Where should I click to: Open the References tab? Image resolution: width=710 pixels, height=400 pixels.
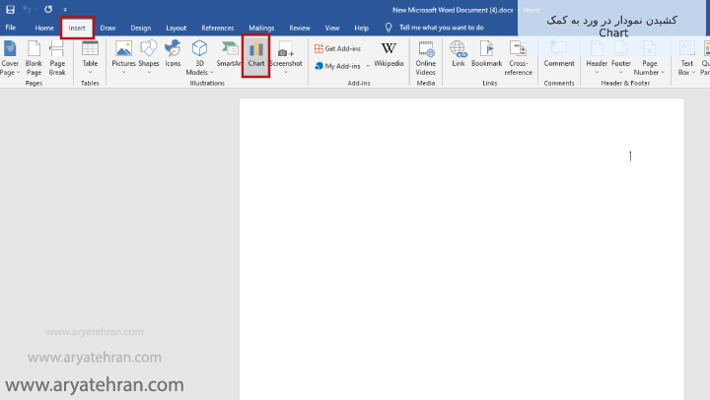point(217,28)
